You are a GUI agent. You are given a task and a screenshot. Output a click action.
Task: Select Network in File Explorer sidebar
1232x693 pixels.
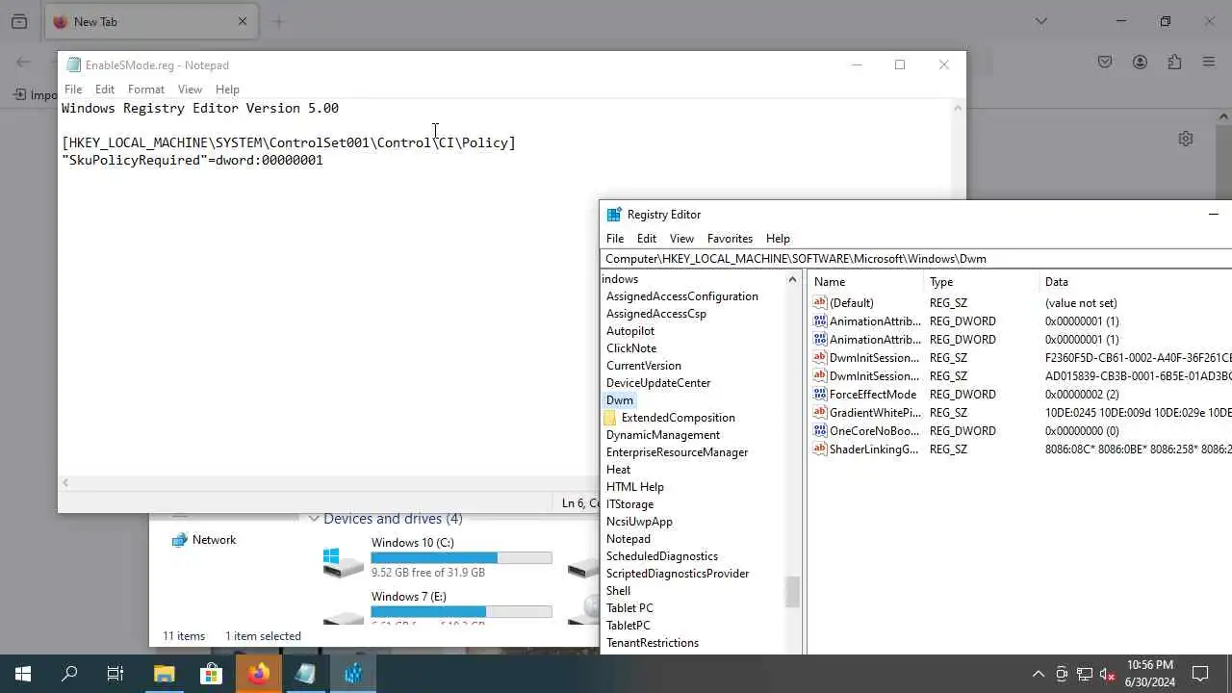tap(203, 540)
